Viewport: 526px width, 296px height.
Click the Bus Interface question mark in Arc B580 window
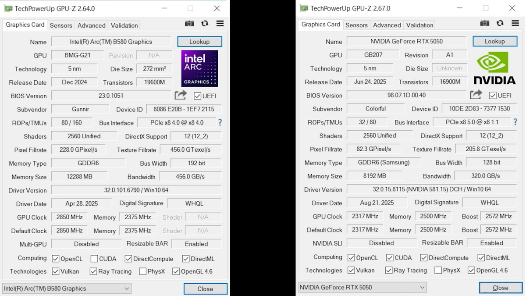coord(220,123)
